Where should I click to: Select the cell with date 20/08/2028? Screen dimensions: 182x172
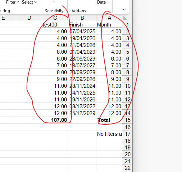[x=82, y=72]
